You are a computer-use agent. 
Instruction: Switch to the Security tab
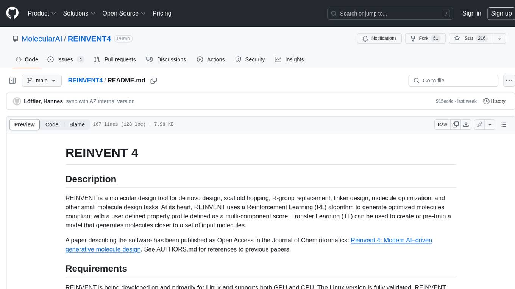[x=250, y=59]
